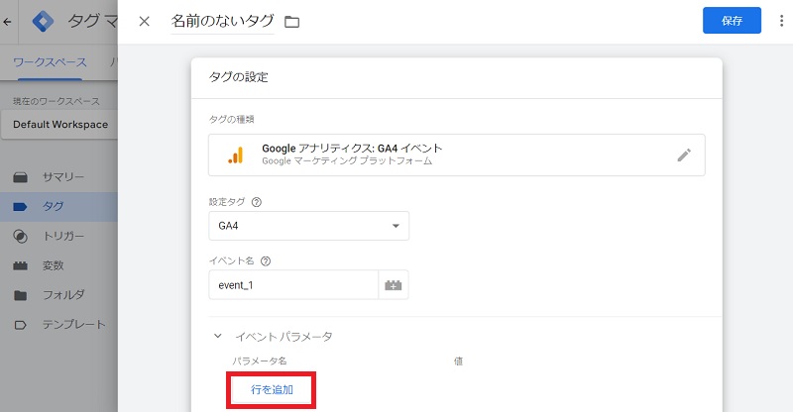Click the insert variable brick icon
The width and height of the screenshot is (793, 412).
pyautogui.click(x=393, y=285)
